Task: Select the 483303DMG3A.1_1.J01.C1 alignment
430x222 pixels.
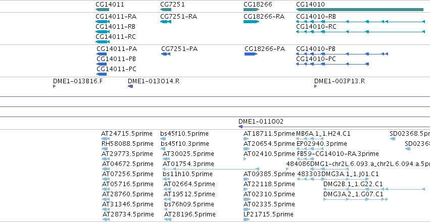Action: [x=333, y=179]
